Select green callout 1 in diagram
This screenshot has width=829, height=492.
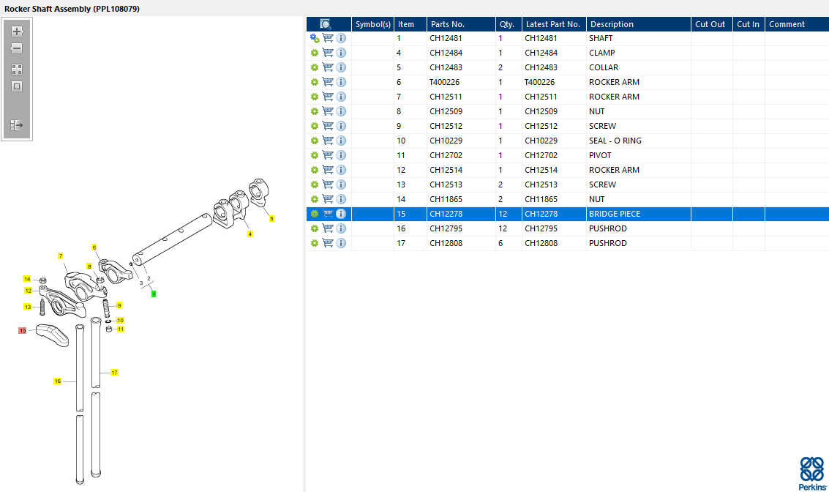pos(154,294)
